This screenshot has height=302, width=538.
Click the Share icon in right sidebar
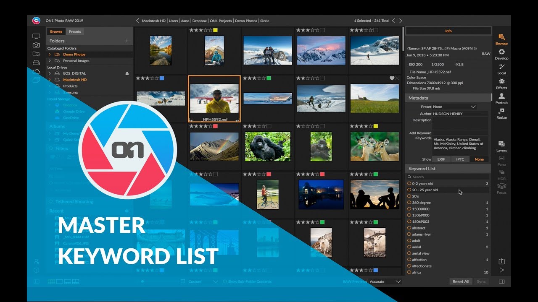click(x=501, y=271)
